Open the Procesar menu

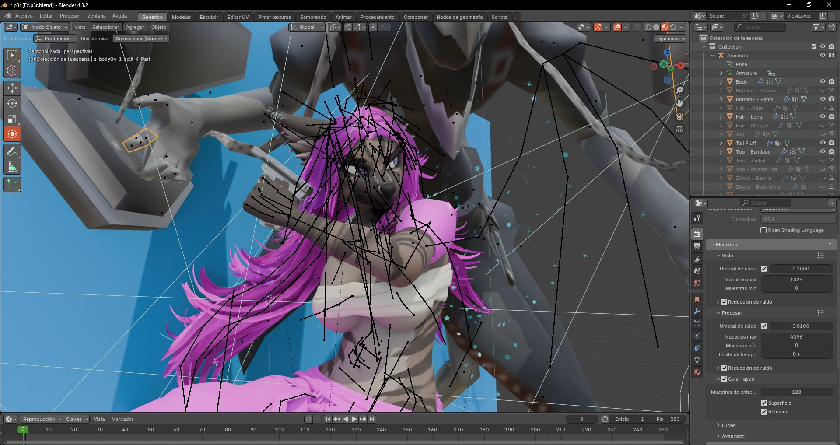(70, 16)
